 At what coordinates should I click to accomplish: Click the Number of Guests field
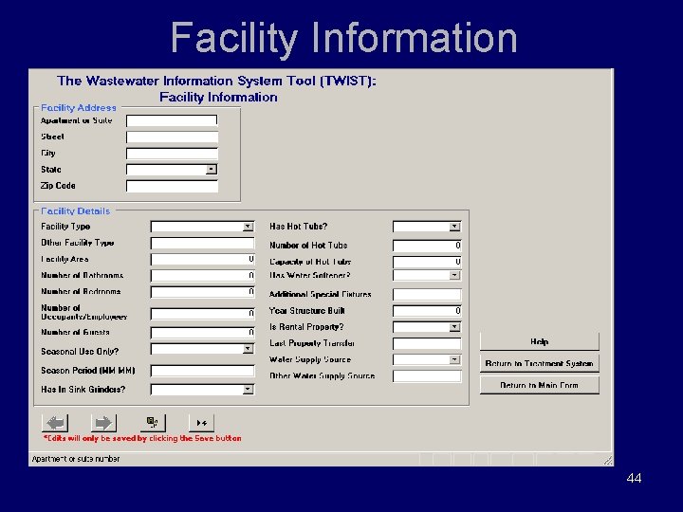[203, 333]
